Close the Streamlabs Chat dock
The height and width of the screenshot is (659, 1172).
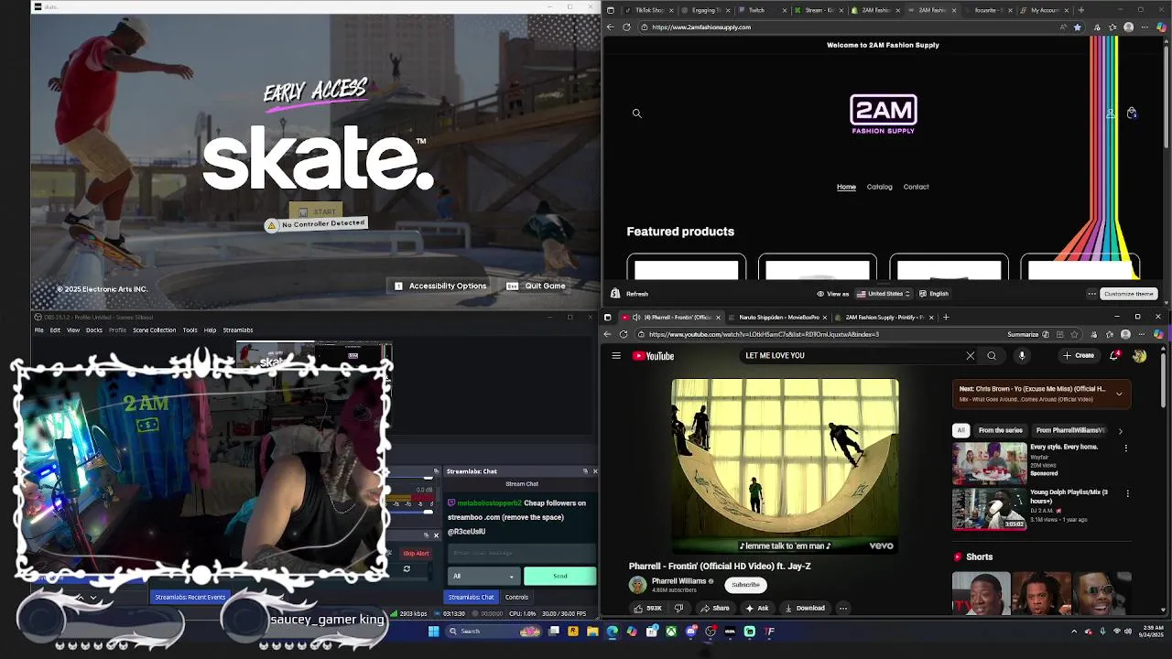595,471
